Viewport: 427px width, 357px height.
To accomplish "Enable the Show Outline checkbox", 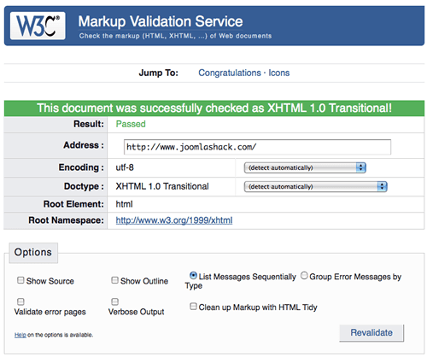I will pos(114,280).
